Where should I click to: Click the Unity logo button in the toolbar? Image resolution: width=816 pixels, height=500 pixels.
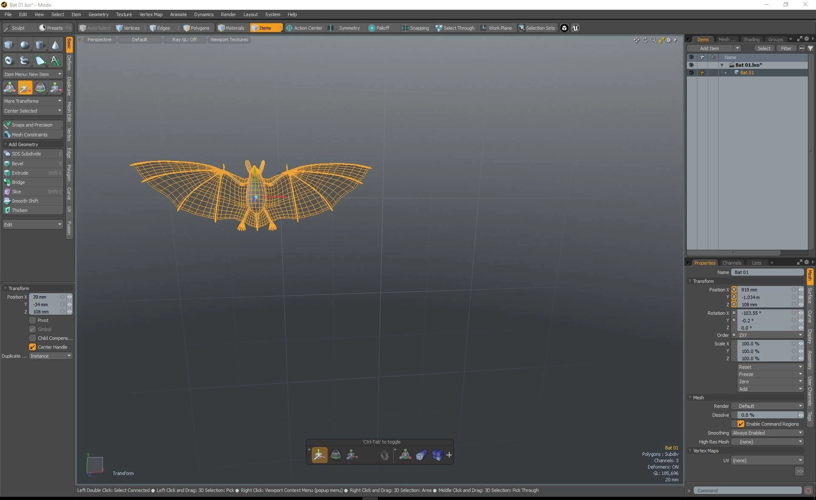click(564, 28)
